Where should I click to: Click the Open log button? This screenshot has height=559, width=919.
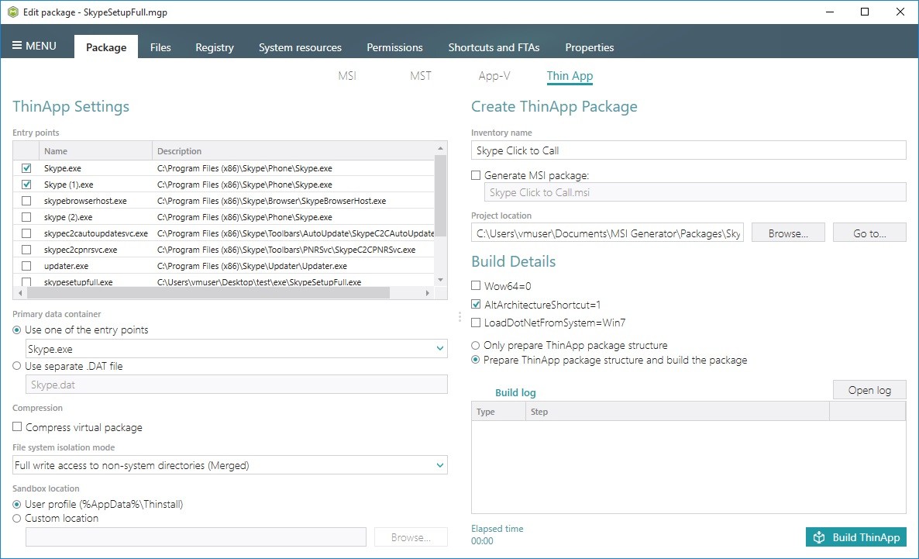pos(869,390)
